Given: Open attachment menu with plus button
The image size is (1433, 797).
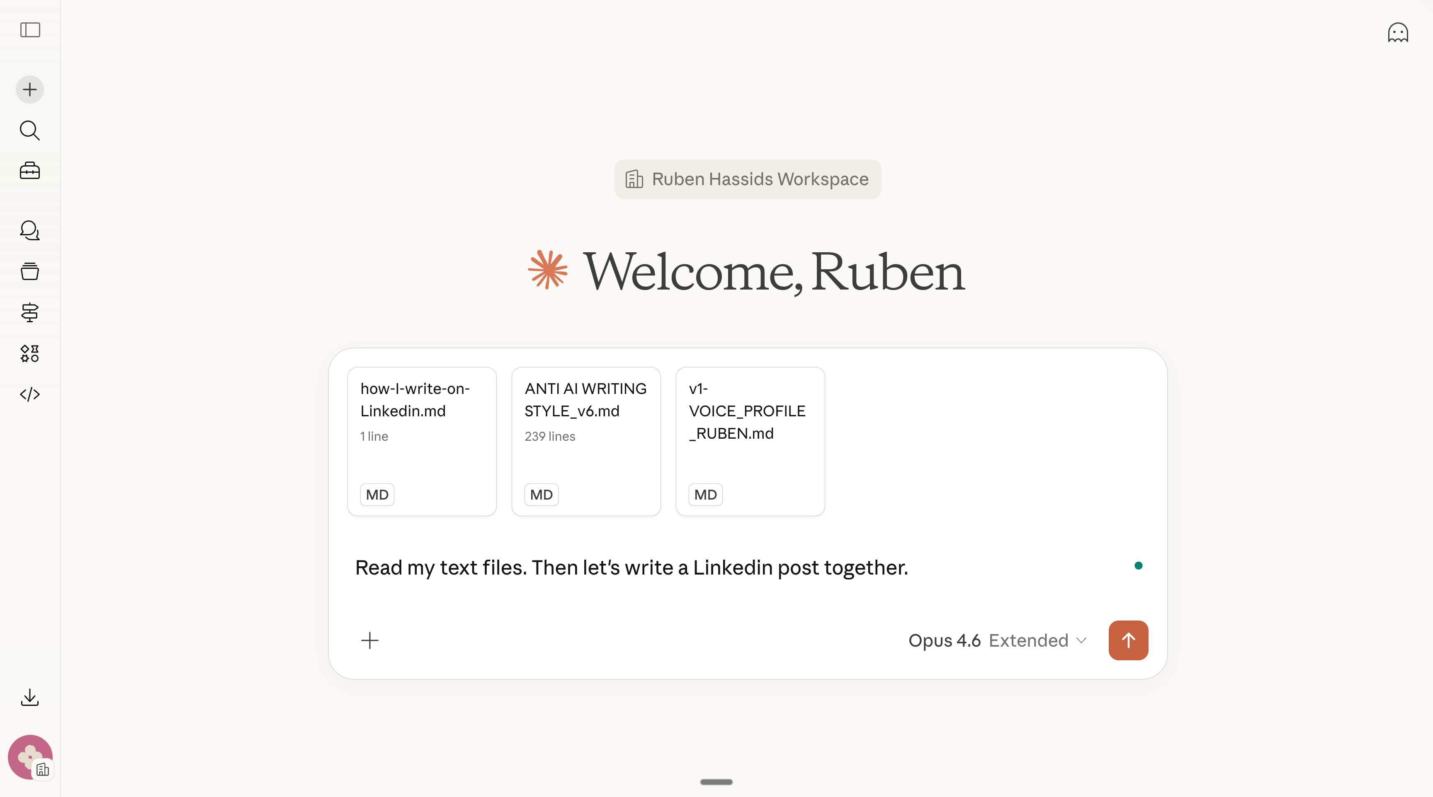Looking at the screenshot, I should pos(369,640).
